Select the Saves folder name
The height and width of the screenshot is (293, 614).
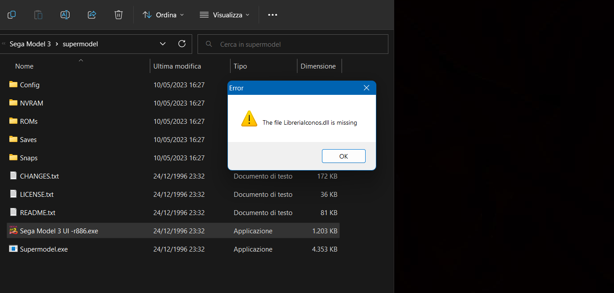coord(29,139)
